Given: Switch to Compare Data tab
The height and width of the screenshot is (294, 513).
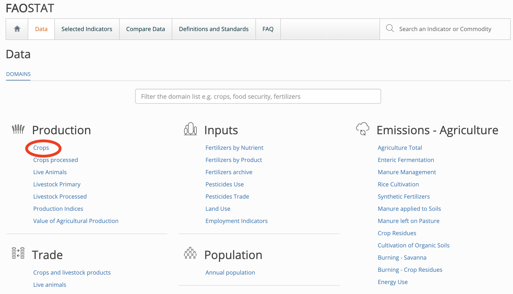Looking at the screenshot, I should click(145, 29).
